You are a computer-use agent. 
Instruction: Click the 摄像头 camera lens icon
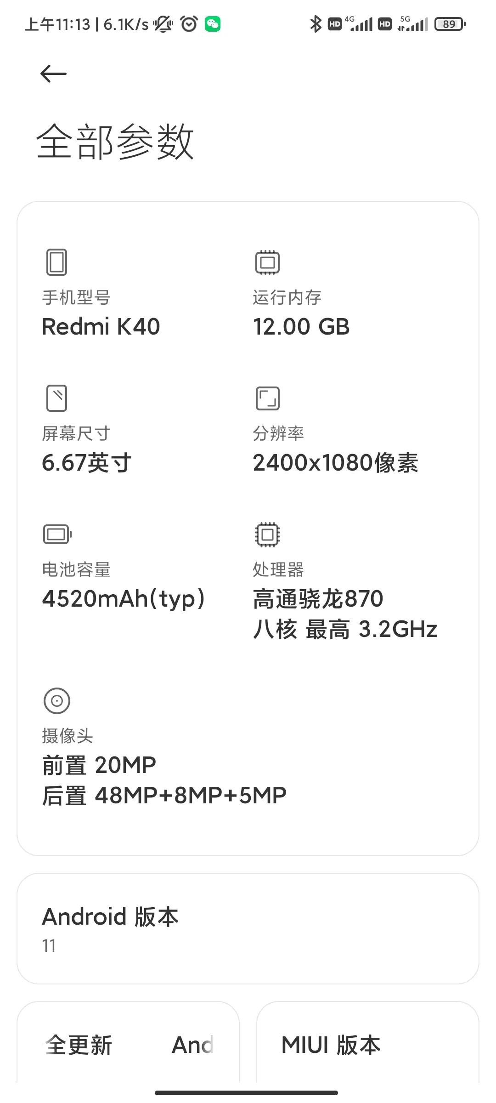coord(56,700)
